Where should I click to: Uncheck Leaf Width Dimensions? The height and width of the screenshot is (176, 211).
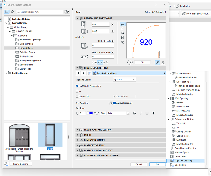tap(77, 86)
